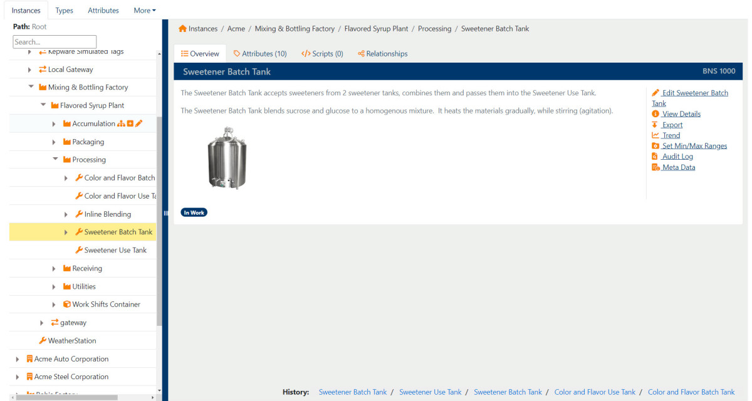This screenshot has height=401, width=752.
Task: Click the home icon in the breadcrumb
Action: [182, 29]
